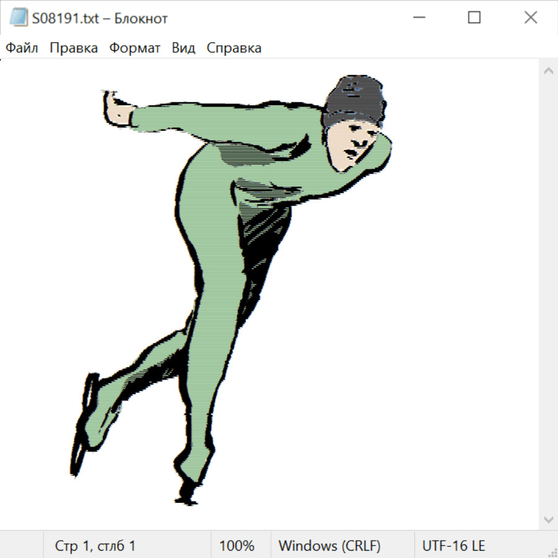Click the Windows (CRLF) line ending indicator
Image resolution: width=558 pixels, height=558 pixels.
tap(329, 546)
